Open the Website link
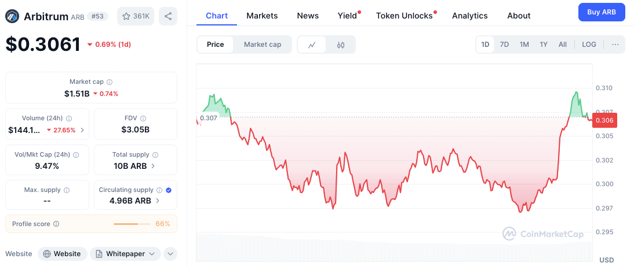This screenshot has width=634, height=266. (63, 254)
